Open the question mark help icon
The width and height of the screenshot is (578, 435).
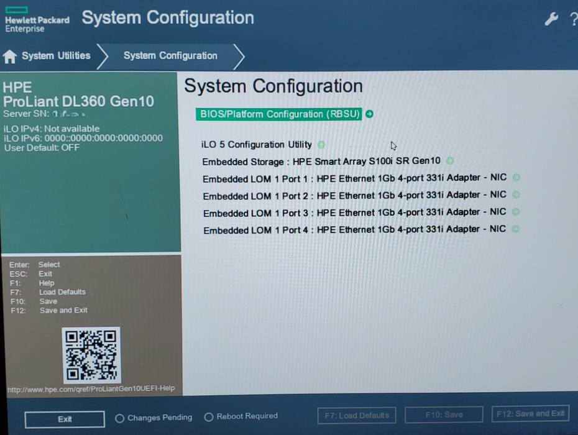(574, 19)
